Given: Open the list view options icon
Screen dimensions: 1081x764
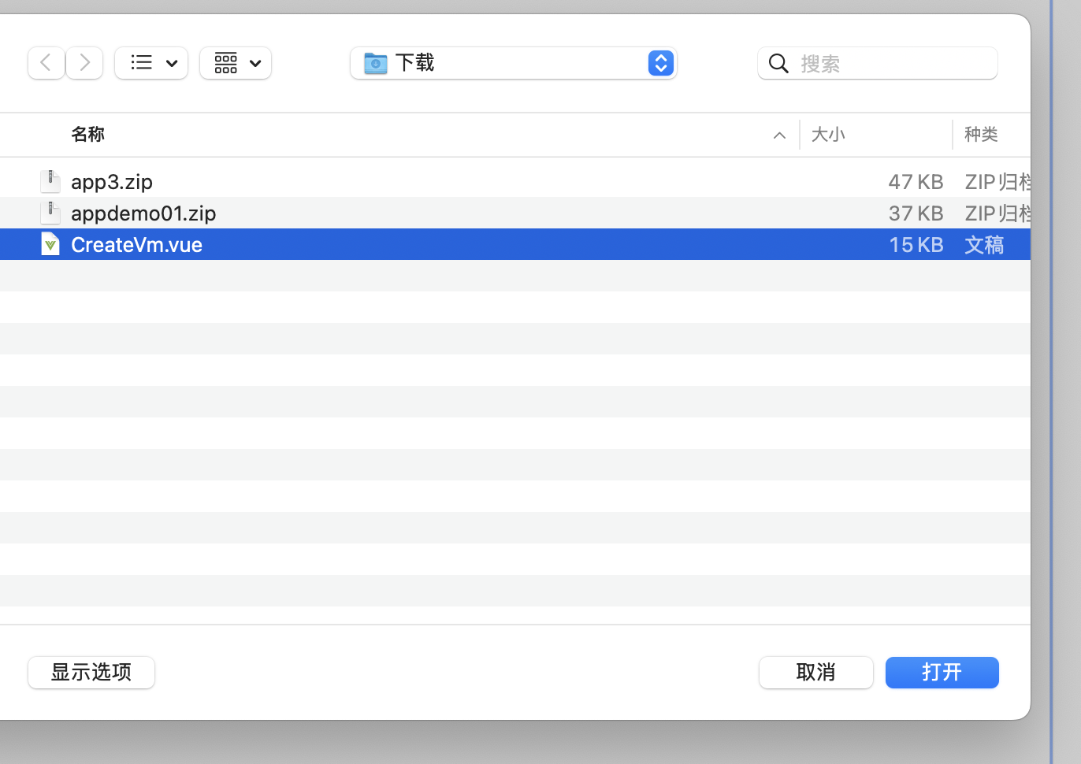Looking at the screenshot, I should (x=142, y=63).
